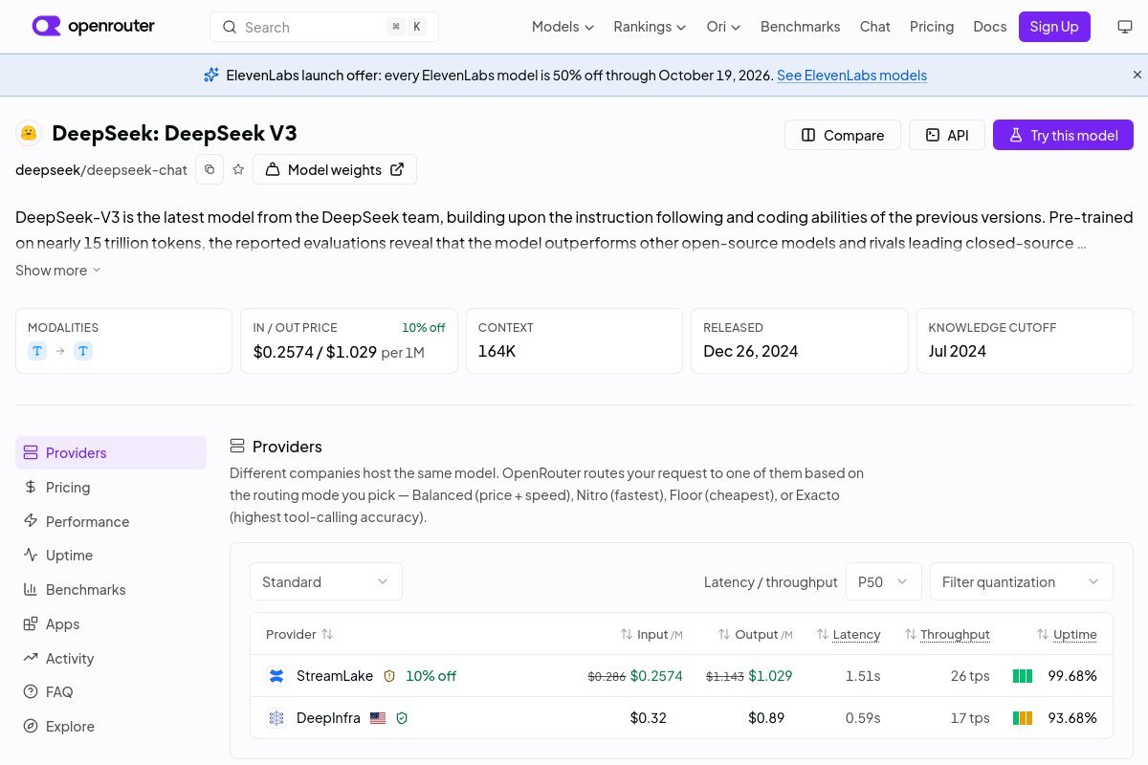Sort by Throughput column
The width and height of the screenshot is (1148, 765).
(x=946, y=634)
